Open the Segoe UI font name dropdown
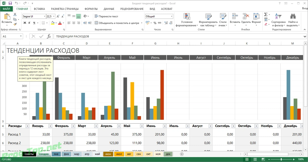 coord(44,16)
